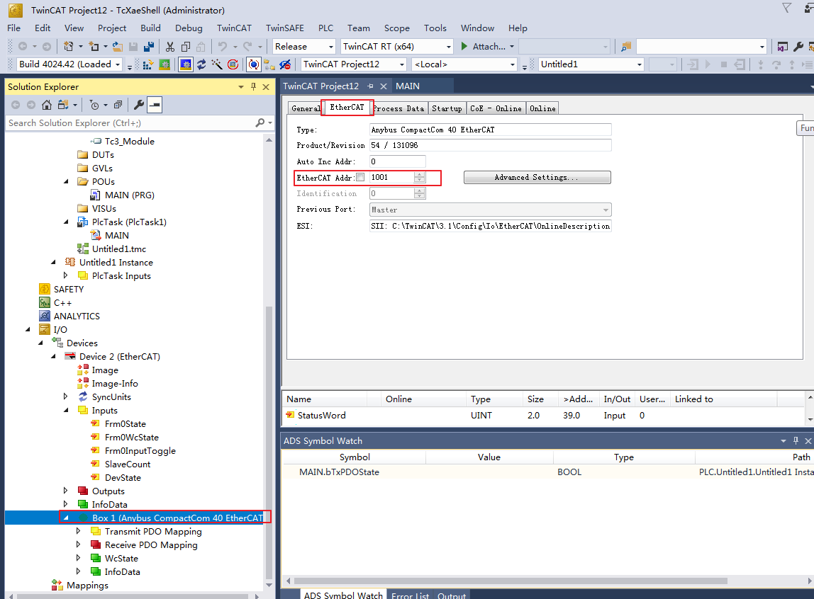Click search magnifier in Solution Explorer
The image size is (814, 599).
[x=260, y=122]
